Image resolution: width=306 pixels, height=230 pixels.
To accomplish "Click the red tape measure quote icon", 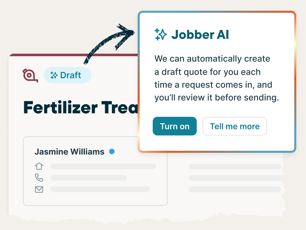I will [30, 75].
